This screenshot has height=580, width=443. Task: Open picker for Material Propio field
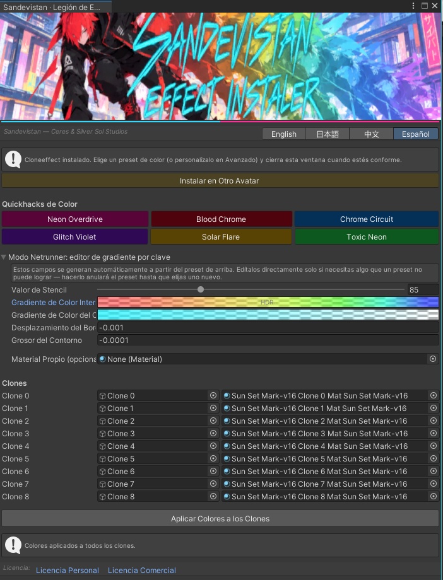pyautogui.click(x=433, y=359)
